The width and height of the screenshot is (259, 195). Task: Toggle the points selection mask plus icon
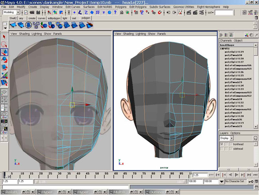point(75,12)
